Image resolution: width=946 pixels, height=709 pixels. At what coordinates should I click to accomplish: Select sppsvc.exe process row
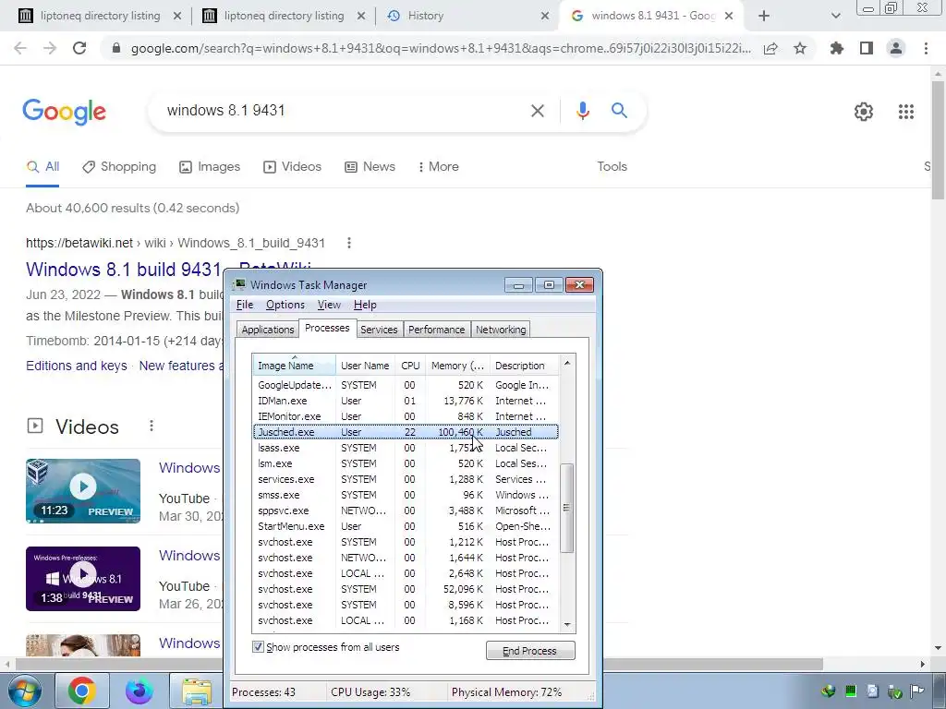(x=406, y=511)
